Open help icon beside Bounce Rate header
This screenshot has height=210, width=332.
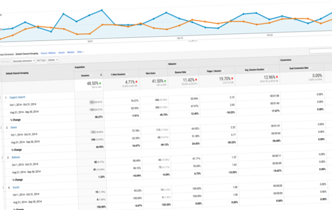[188, 72]
